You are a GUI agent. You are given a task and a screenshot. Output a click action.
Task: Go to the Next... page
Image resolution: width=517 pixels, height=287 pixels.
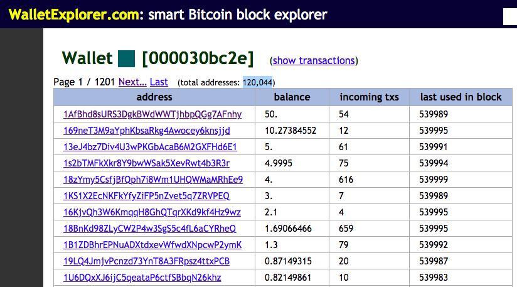click(x=132, y=82)
